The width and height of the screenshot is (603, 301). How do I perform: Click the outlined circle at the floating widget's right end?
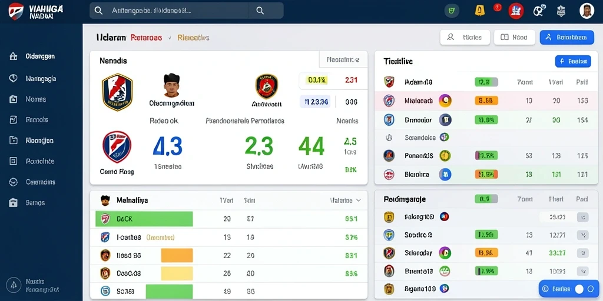point(591,289)
